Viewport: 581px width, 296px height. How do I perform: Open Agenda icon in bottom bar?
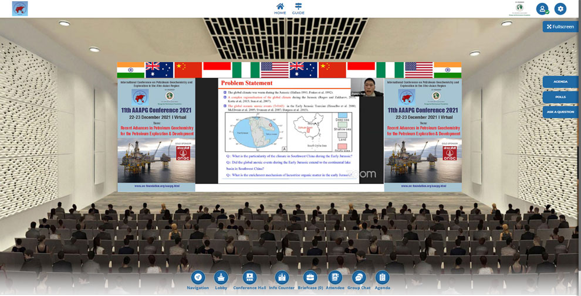click(383, 280)
